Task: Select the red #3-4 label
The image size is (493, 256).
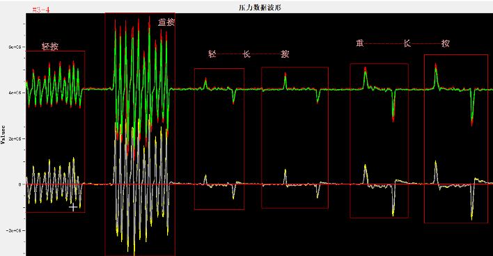Action: coord(41,10)
